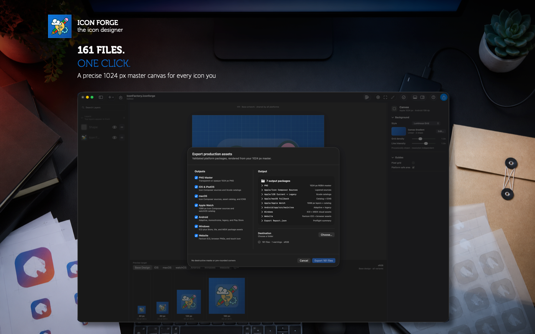Click the record target circle icon

pos(378,97)
